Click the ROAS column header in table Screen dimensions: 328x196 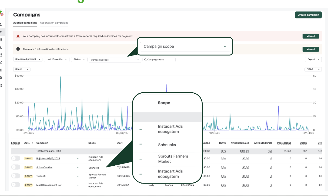coord(222,143)
